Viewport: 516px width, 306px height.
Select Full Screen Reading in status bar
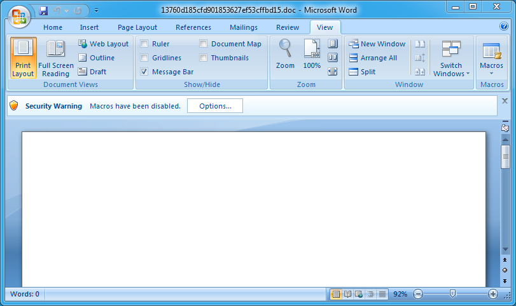[347, 294]
